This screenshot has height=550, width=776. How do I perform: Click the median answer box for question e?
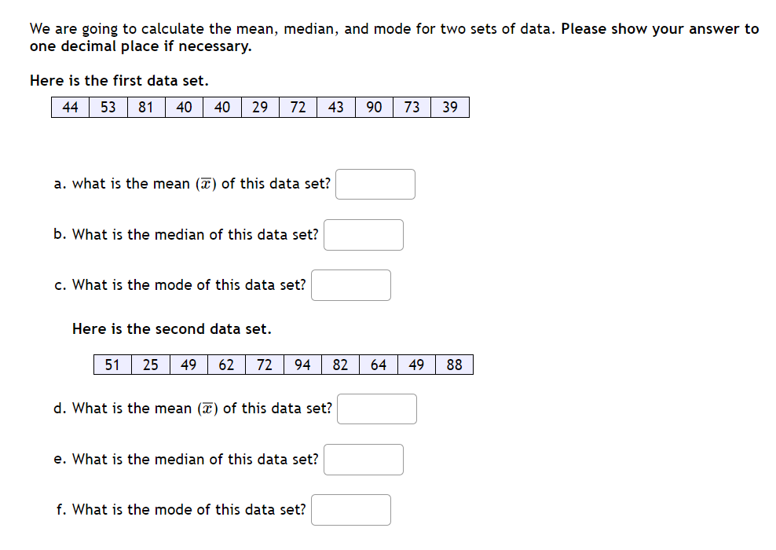363,459
